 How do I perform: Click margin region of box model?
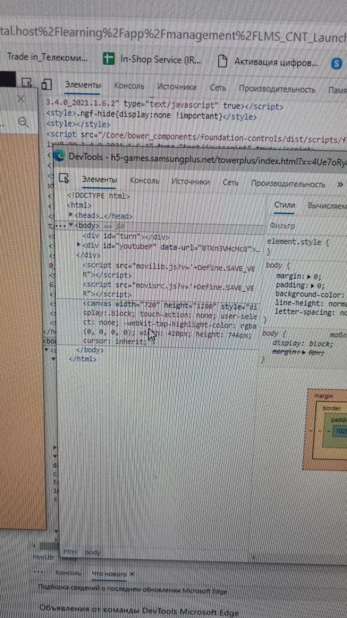tap(324, 396)
